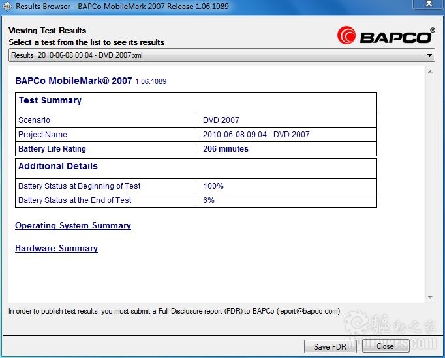
Task: Click the 100% beginning battery status value
Action: (x=213, y=186)
